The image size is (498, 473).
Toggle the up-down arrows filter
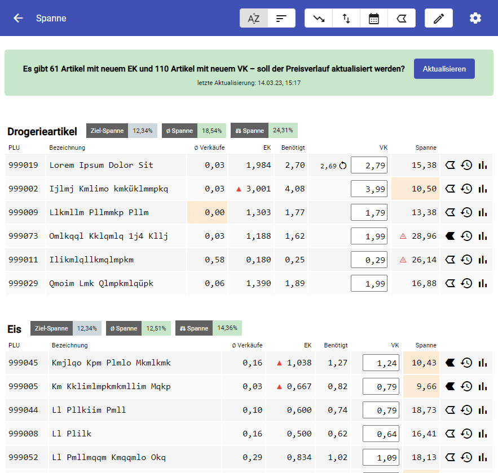[x=346, y=19]
